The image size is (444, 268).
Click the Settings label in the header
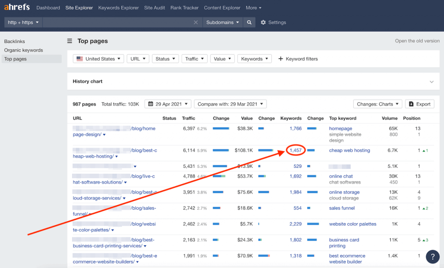[x=277, y=22]
